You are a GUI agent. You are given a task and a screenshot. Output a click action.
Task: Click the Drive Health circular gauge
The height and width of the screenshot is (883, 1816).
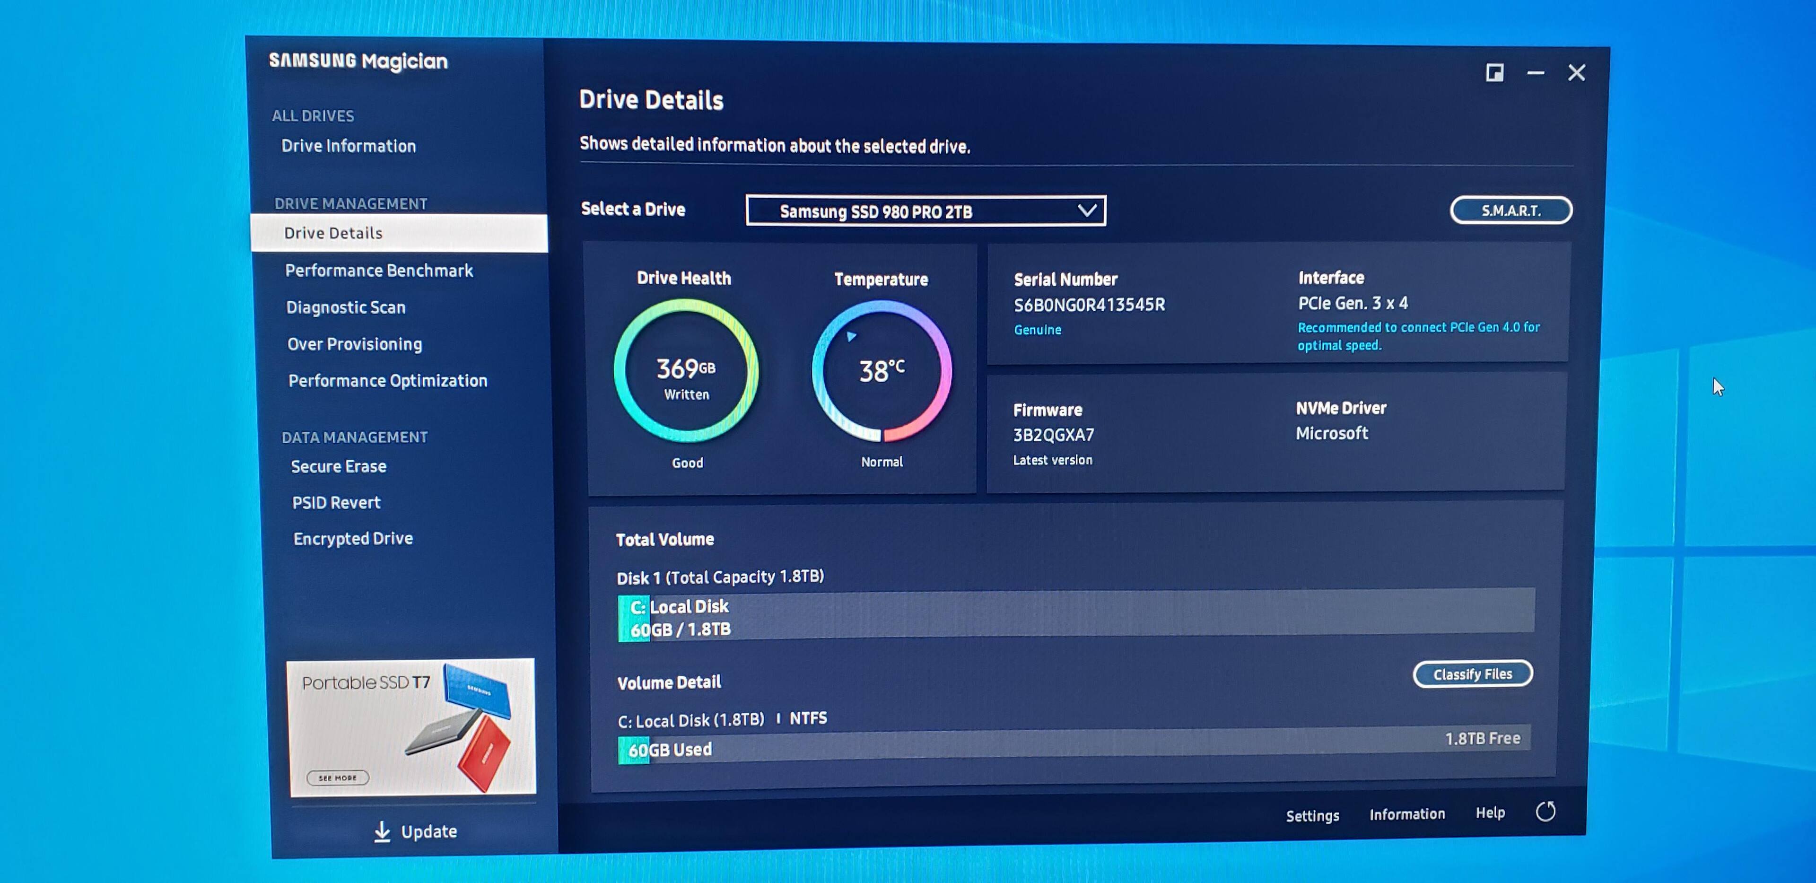click(x=686, y=371)
